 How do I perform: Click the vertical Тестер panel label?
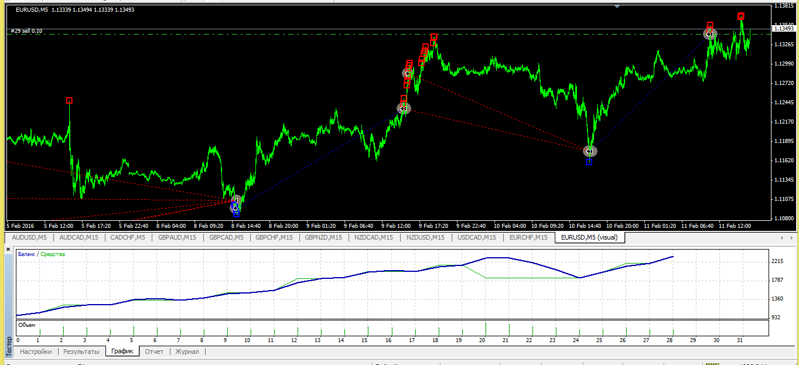tap(8, 346)
